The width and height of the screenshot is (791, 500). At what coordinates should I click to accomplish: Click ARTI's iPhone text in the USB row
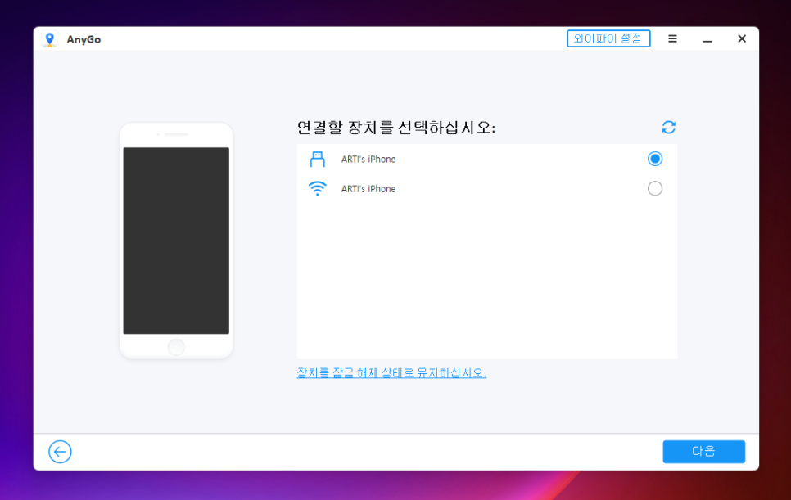pos(368,160)
